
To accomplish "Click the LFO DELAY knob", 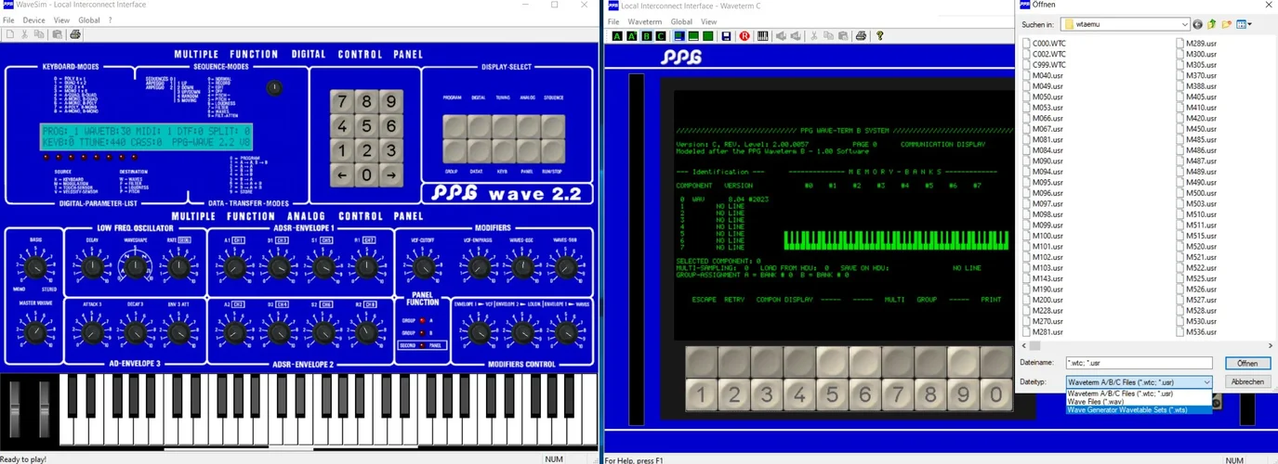I will pos(92,268).
